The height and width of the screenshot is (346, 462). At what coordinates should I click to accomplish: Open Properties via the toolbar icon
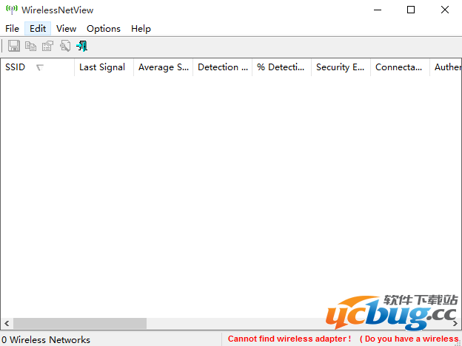click(x=47, y=46)
